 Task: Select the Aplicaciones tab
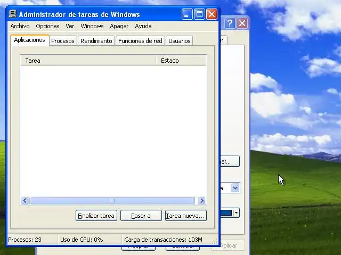[30, 40]
